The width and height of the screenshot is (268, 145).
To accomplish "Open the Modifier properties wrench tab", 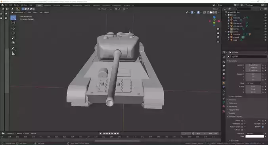I will pos(224,87).
